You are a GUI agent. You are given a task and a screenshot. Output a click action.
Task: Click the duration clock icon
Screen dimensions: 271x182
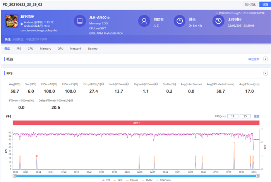point(180,21)
